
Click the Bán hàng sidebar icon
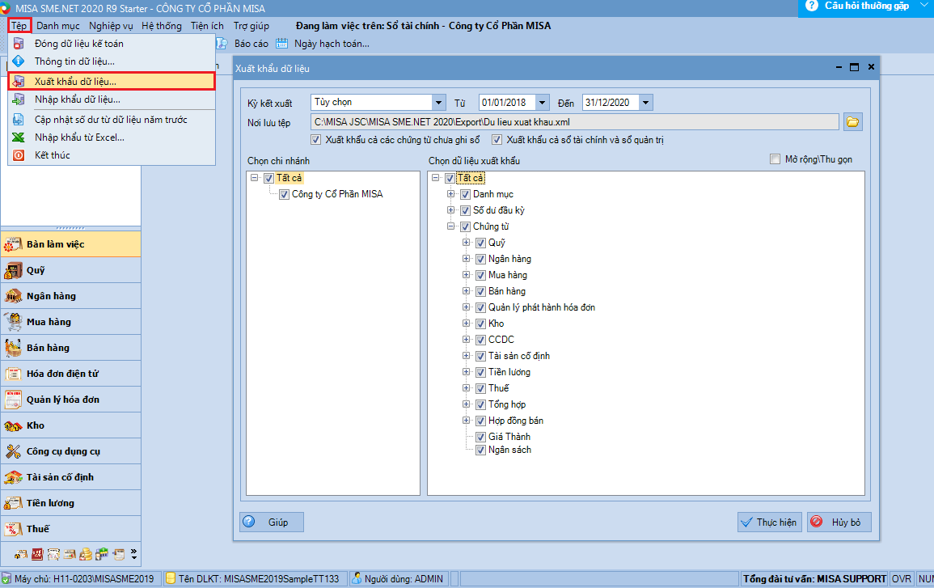coord(13,347)
